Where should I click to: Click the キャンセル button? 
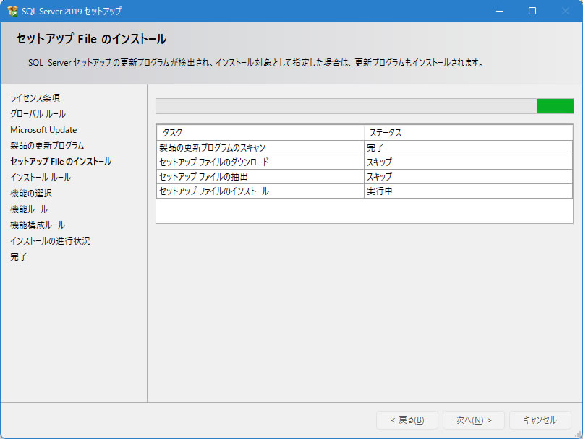click(540, 420)
